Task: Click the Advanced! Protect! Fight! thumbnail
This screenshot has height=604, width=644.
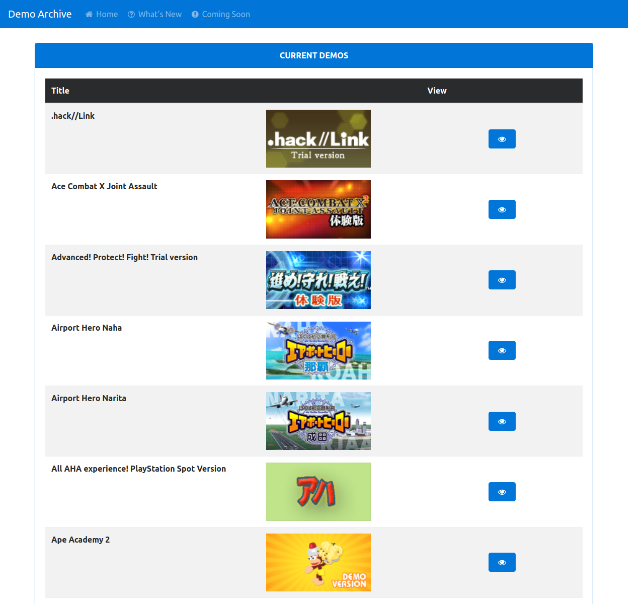Action: click(318, 280)
